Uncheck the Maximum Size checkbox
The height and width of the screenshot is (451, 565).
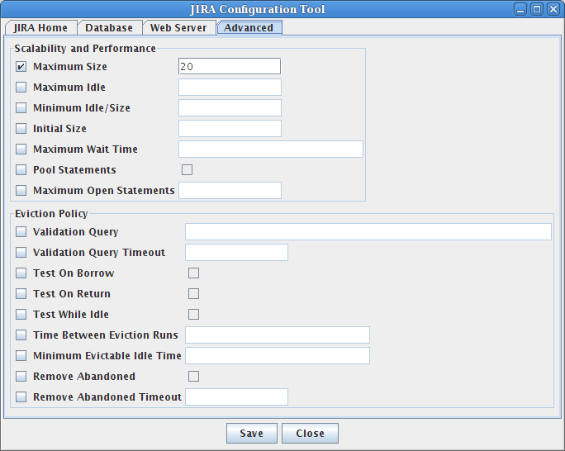click(x=21, y=67)
